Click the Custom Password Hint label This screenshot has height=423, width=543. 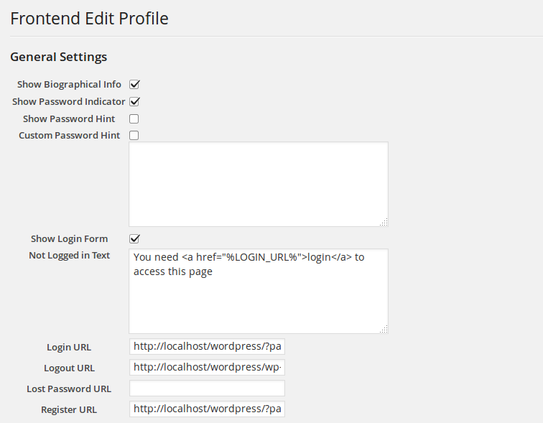coord(69,135)
